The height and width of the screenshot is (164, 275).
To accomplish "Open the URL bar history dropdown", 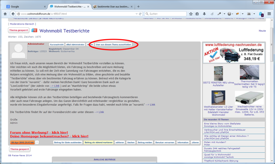I will (136, 14).
